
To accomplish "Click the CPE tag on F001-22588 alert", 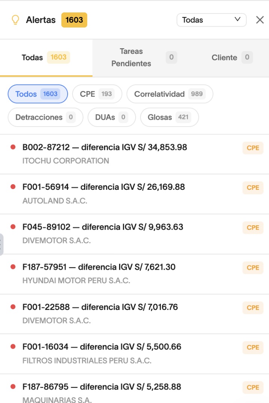I will pos(253,307).
